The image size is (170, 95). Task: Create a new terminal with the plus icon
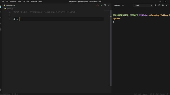coord(155,5)
